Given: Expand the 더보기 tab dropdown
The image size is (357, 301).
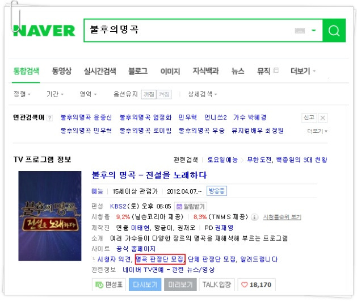Looking at the screenshot, I should [x=303, y=71].
